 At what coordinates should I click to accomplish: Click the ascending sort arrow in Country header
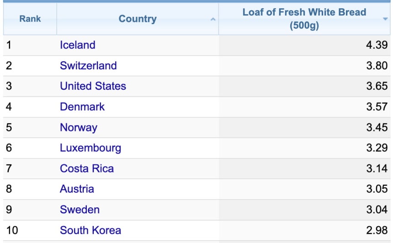(x=213, y=19)
